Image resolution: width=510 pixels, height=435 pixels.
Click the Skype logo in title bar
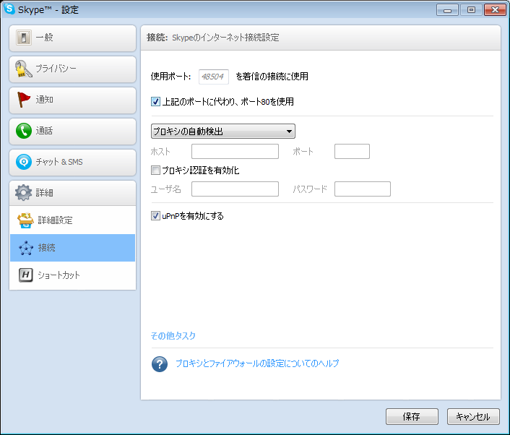tap(9, 9)
